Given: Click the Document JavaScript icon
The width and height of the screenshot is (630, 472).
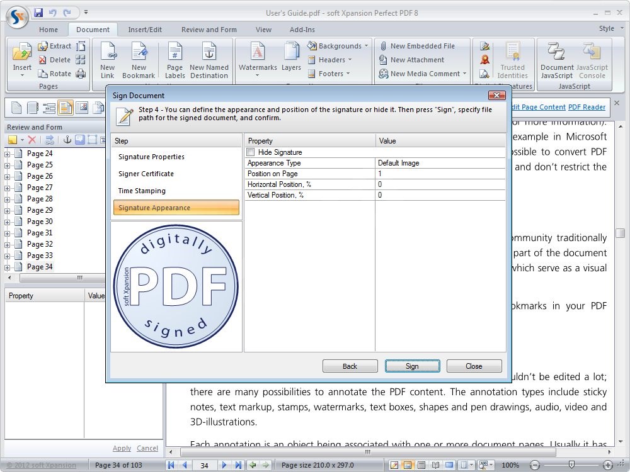Looking at the screenshot, I should pos(556,52).
